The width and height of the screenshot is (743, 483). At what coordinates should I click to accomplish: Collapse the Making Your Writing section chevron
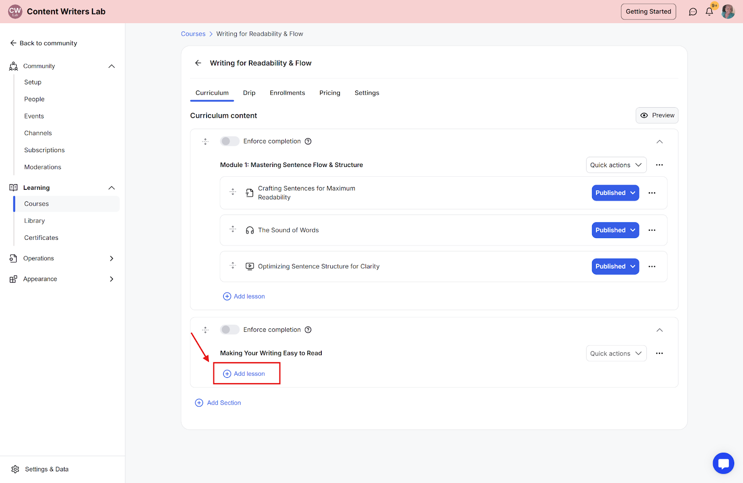[659, 330]
